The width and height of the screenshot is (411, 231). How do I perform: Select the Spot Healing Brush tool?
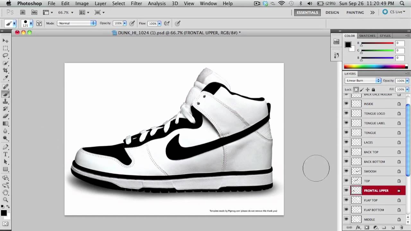tap(5, 87)
